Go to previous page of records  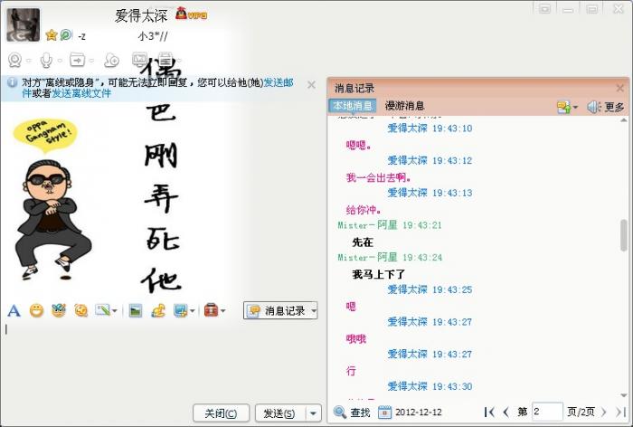point(505,412)
